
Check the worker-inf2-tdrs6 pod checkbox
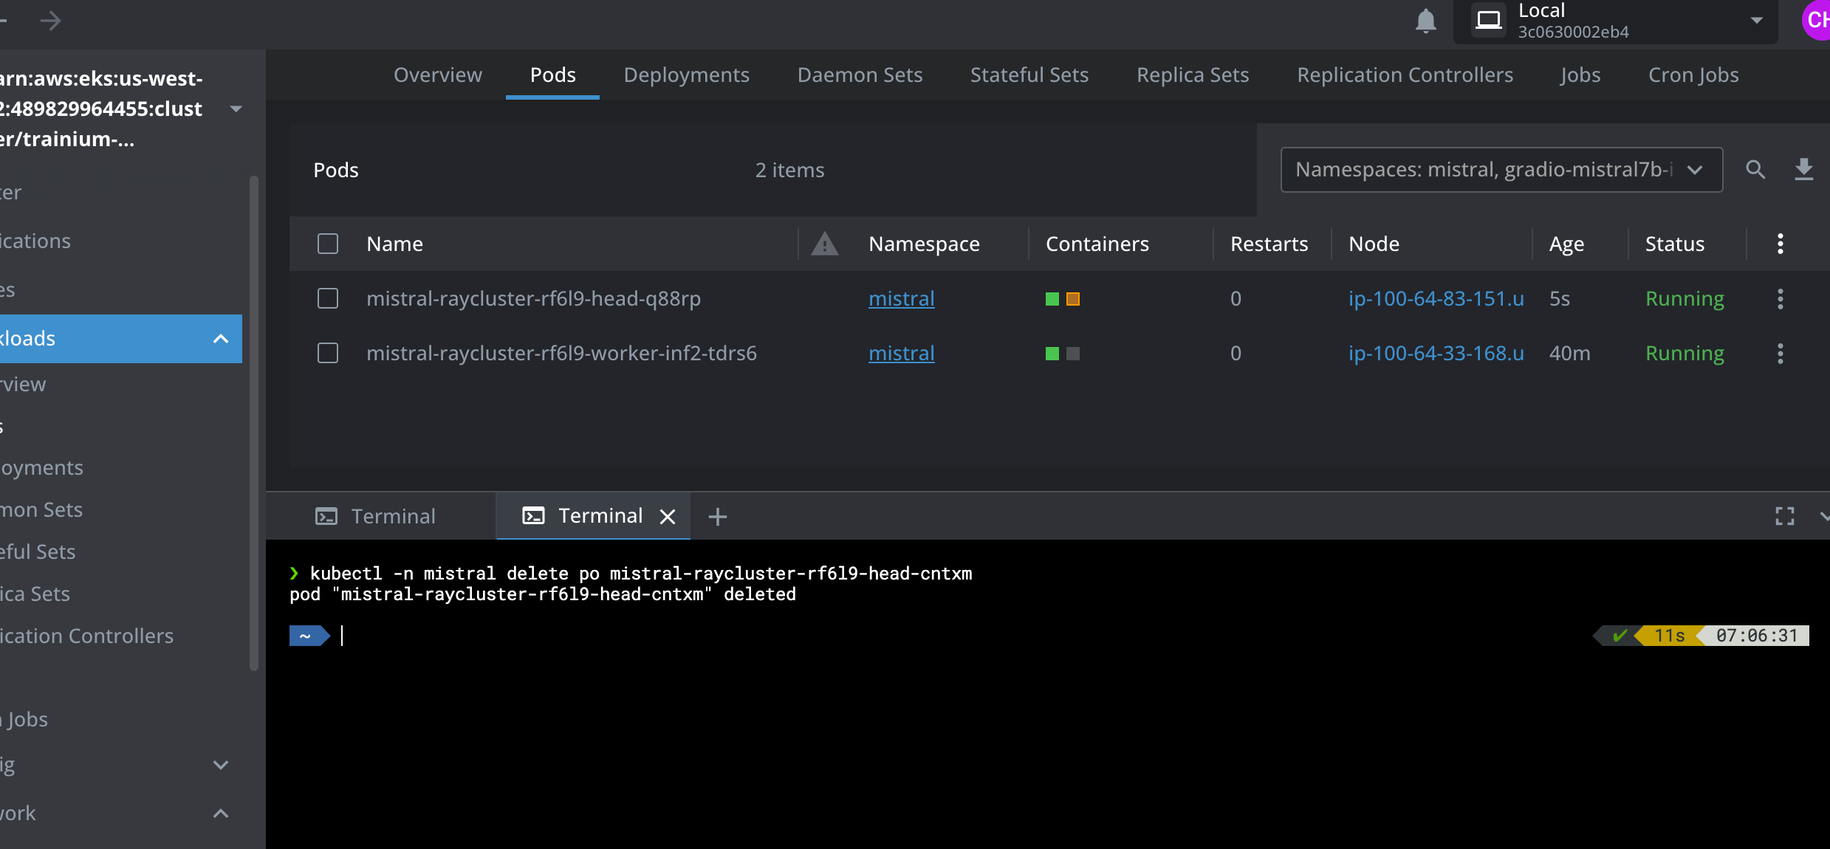[x=328, y=354]
